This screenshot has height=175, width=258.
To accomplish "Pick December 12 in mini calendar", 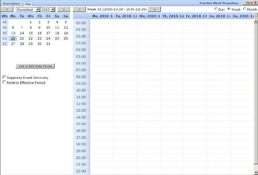I will click(66, 28).
